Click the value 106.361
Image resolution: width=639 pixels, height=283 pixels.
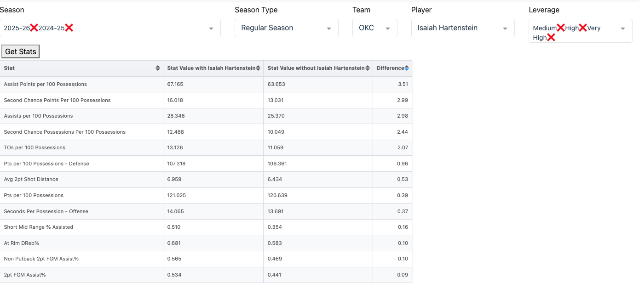coord(277,164)
